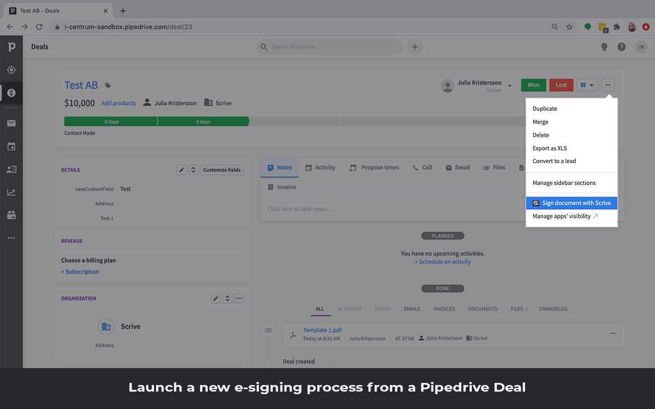Click the deal label tag icon

[x=108, y=86]
